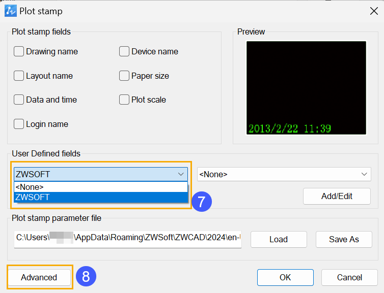Choose <None> from the open list
This screenshot has width=384, height=293.
tap(101, 187)
